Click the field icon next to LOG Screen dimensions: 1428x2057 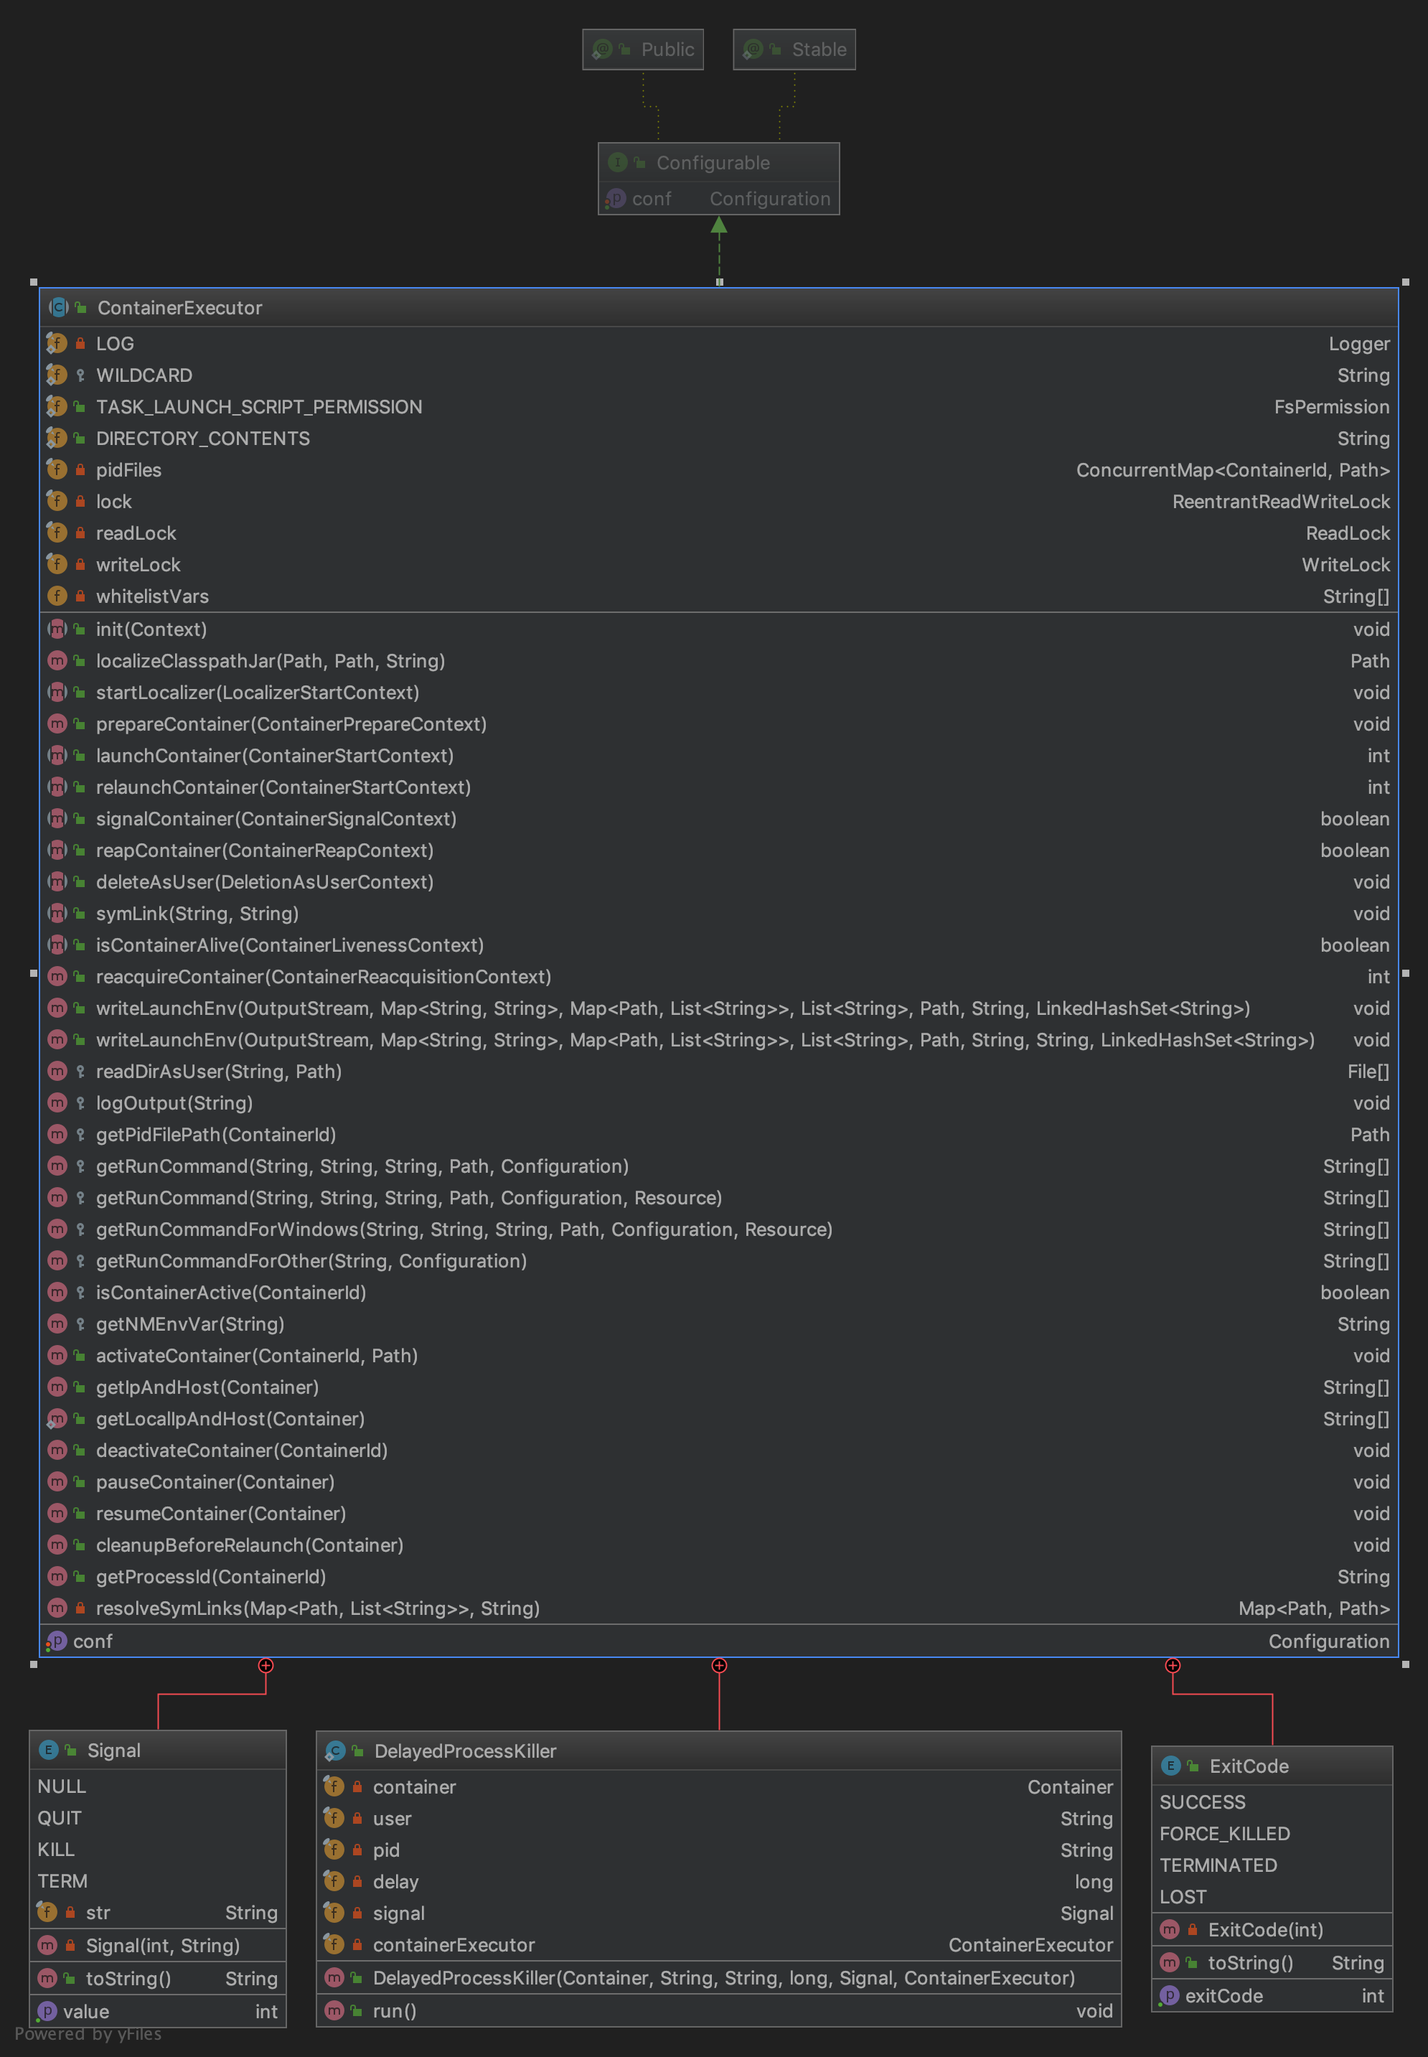click(x=57, y=344)
